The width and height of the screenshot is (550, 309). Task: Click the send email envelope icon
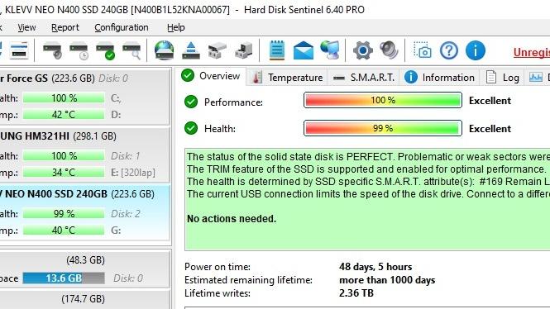click(304, 50)
